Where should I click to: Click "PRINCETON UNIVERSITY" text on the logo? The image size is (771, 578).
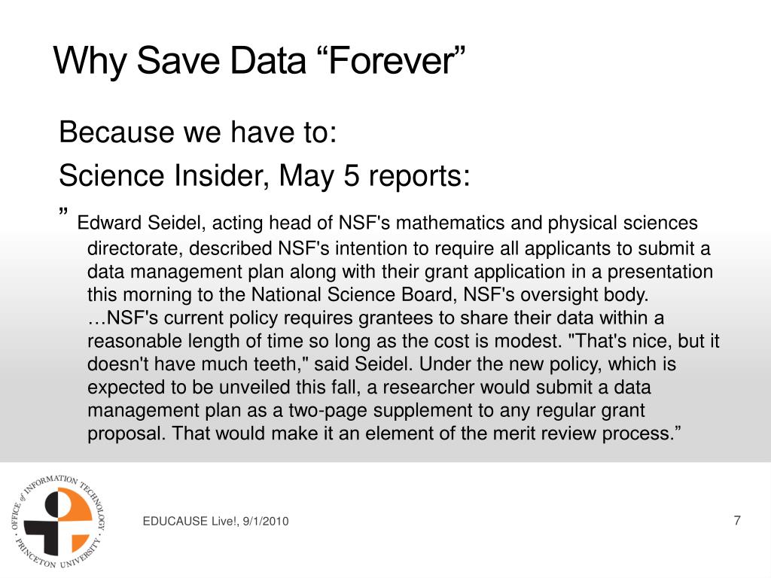click(x=59, y=555)
